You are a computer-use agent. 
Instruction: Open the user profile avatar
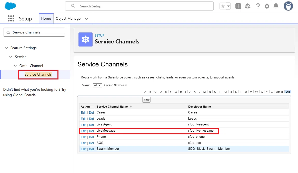click(x=288, y=6)
